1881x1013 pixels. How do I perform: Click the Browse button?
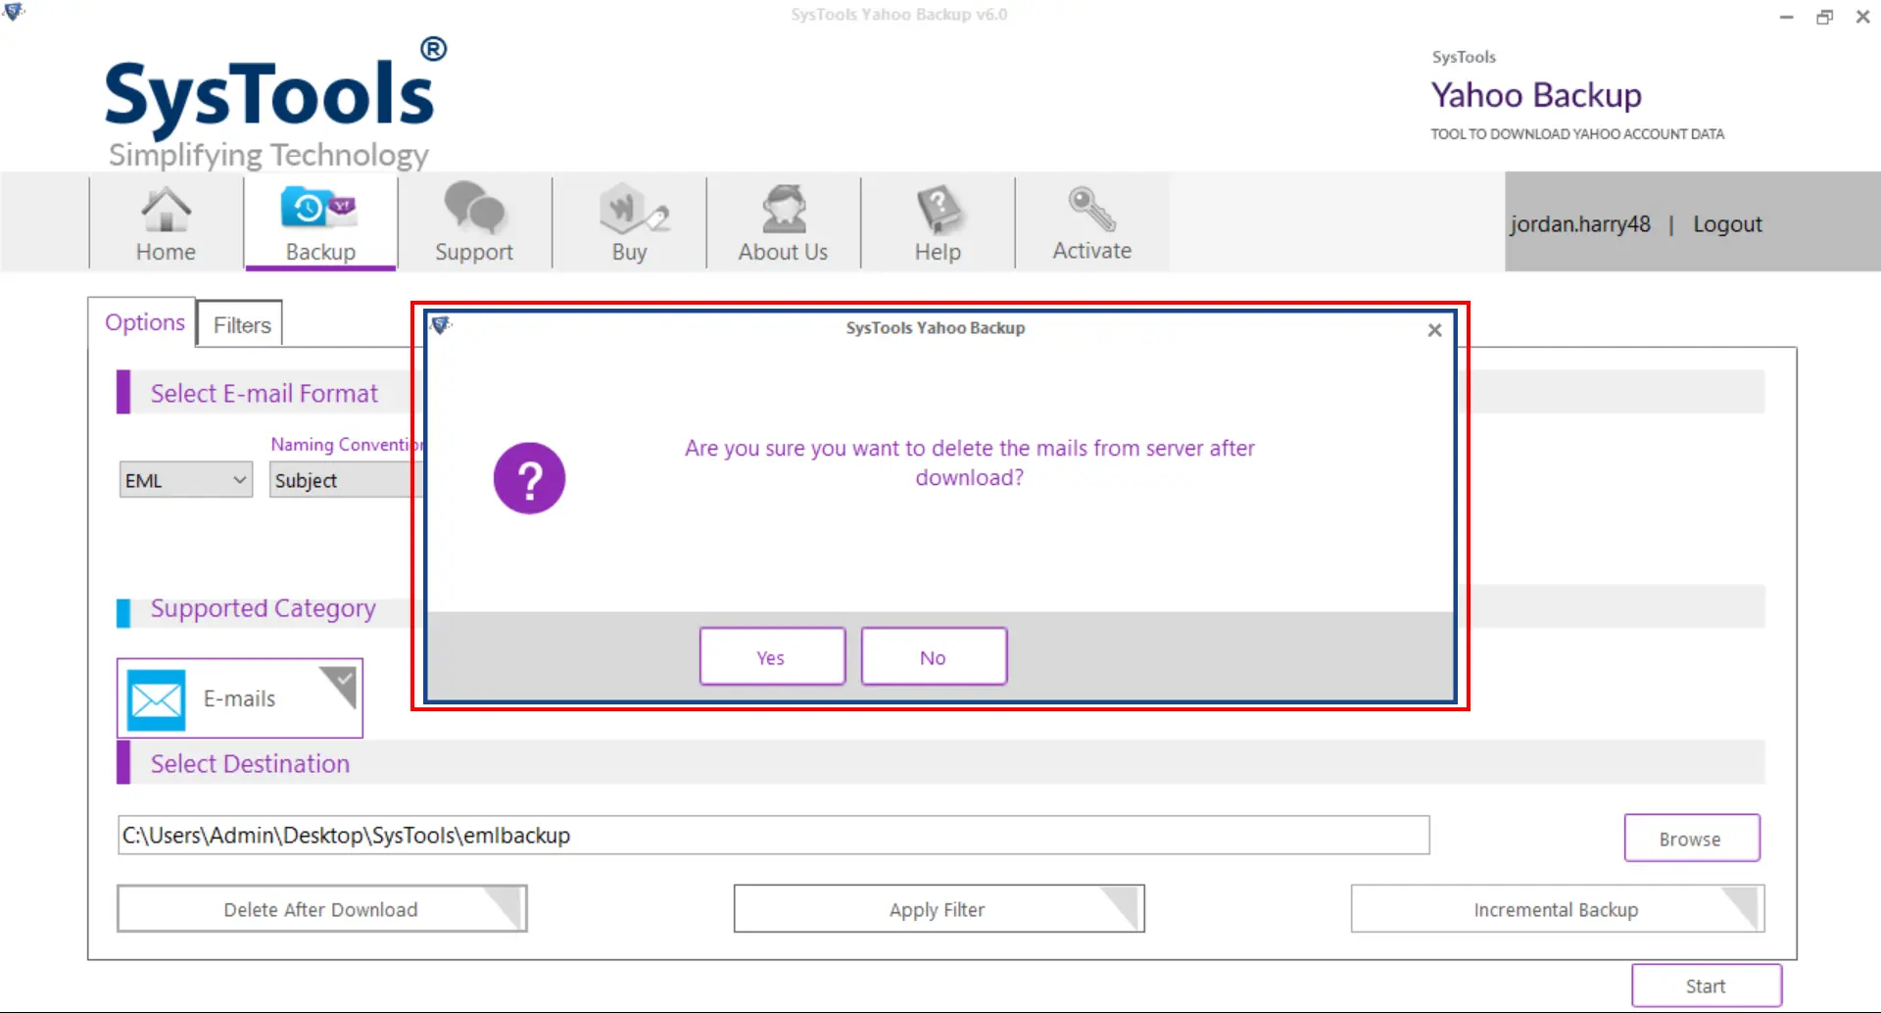click(x=1692, y=839)
